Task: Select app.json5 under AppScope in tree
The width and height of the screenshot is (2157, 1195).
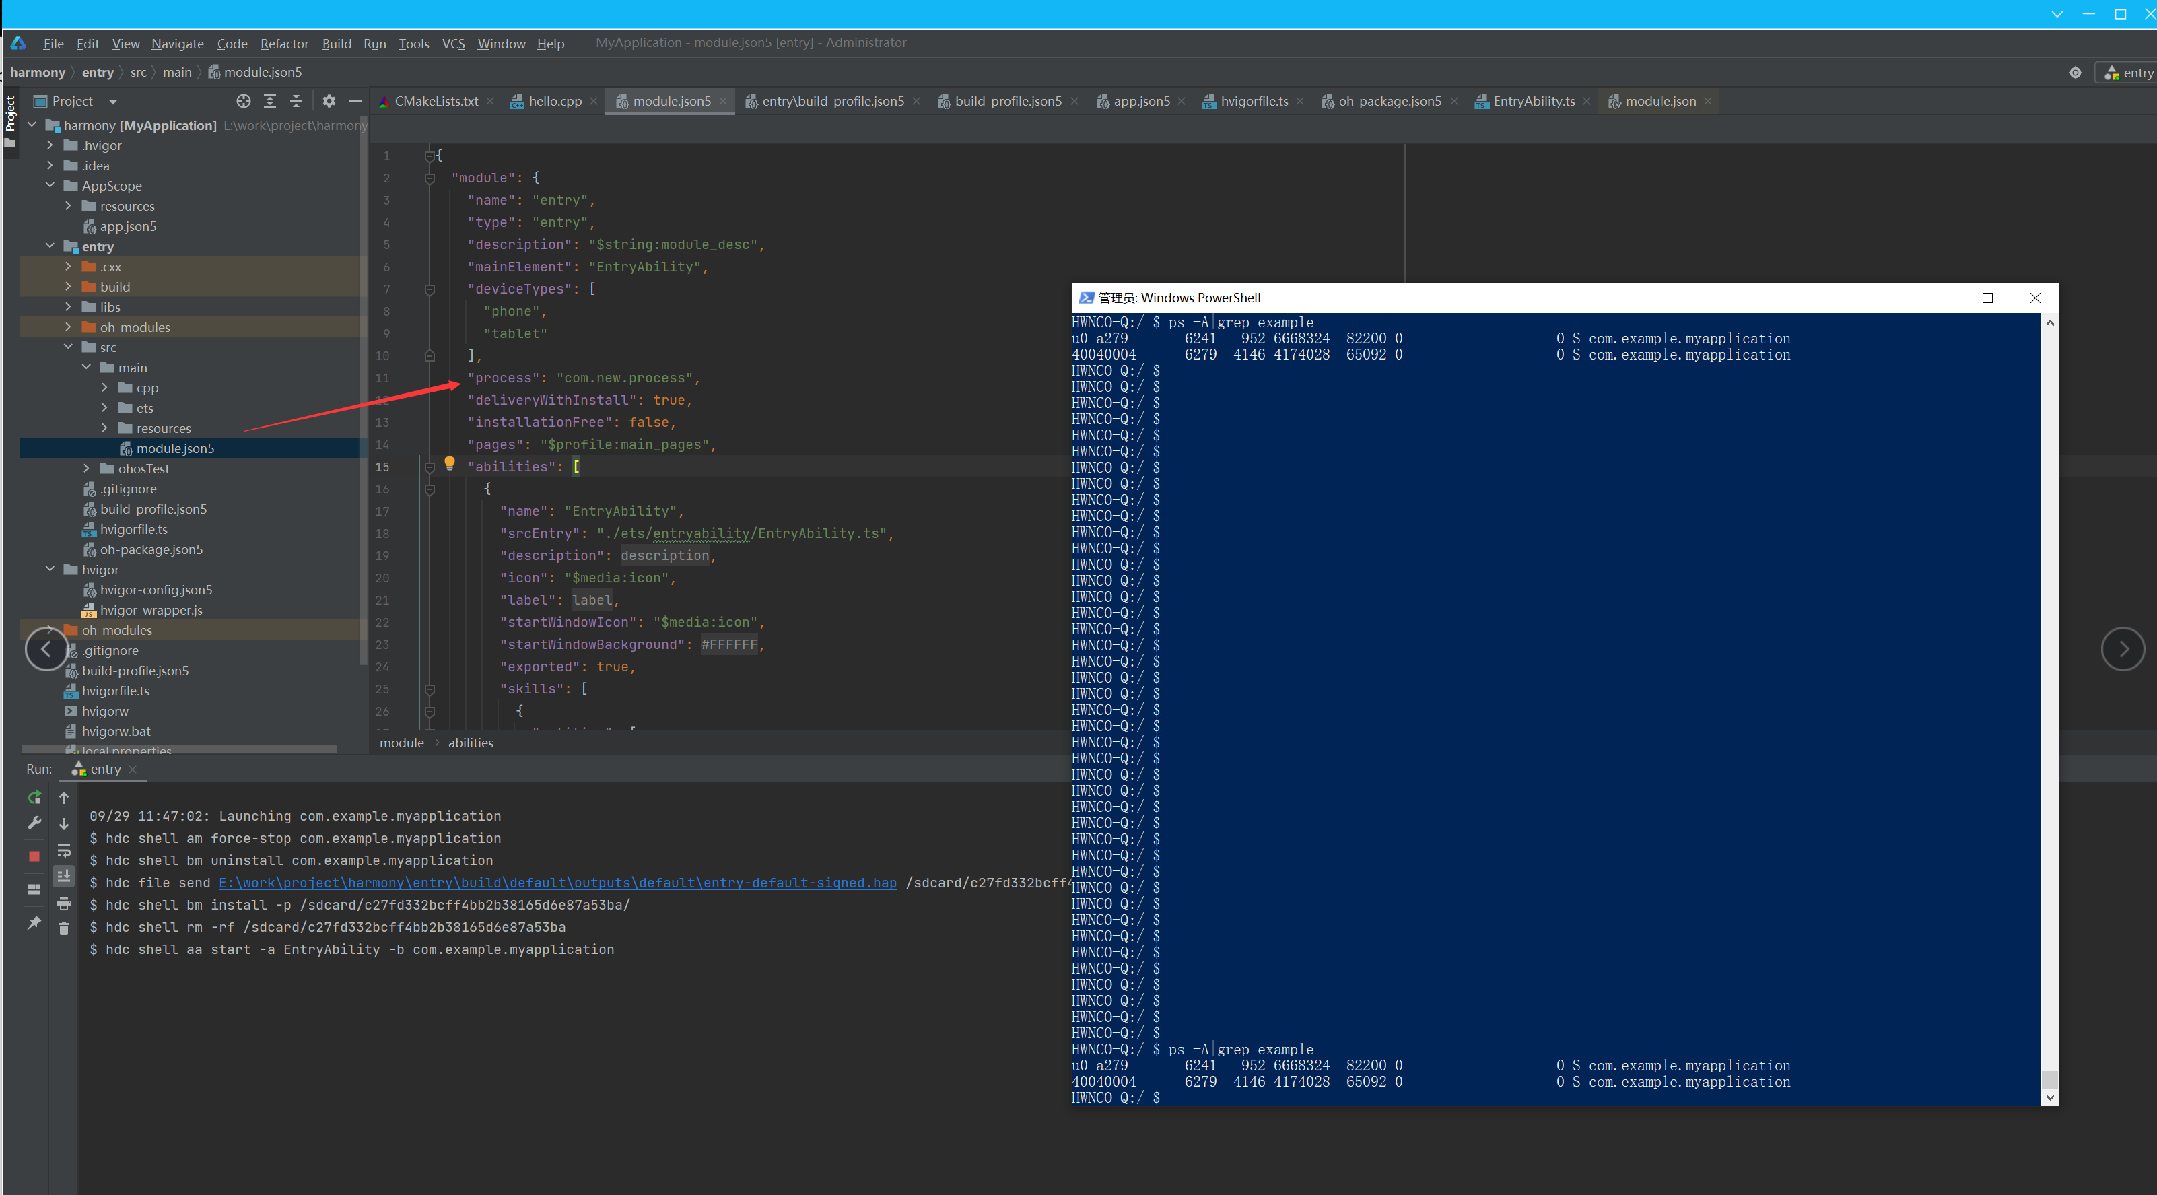Action: point(128,226)
